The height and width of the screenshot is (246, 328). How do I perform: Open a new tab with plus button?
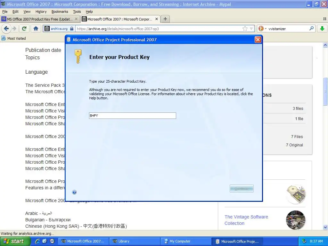(165, 19)
